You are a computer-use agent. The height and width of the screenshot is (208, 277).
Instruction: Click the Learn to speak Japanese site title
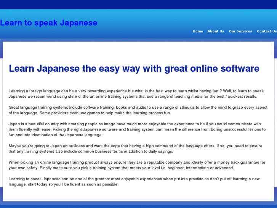pyautogui.click(x=49, y=23)
